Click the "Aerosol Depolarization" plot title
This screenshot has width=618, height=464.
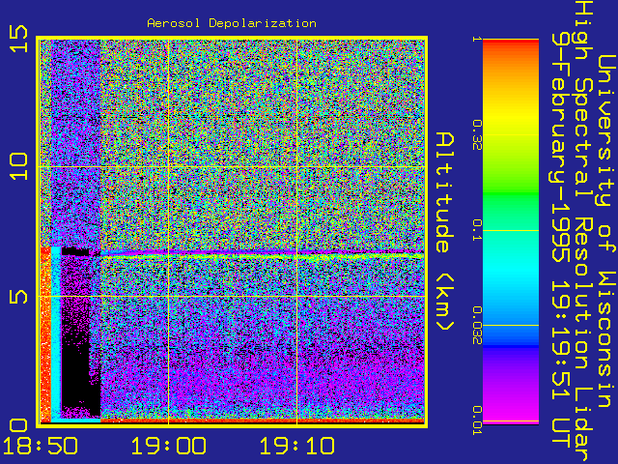tap(232, 23)
